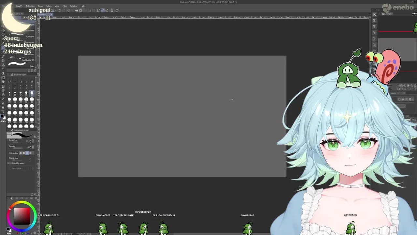
Task: Click the Navigator zoom in icon
Action: [x=405, y=86]
